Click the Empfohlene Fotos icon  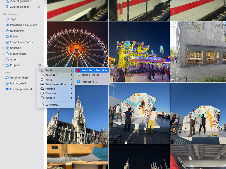7,42
